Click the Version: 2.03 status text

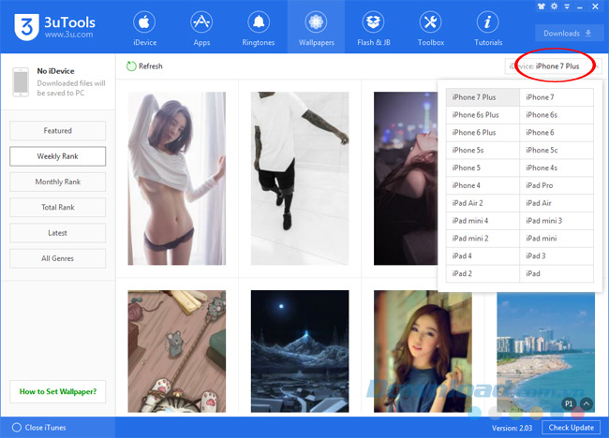point(512,428)
